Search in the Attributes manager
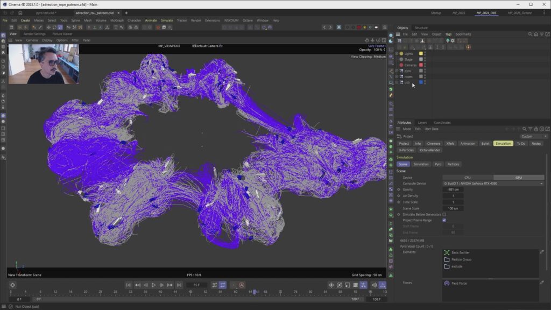This screenshot has height=310, width=551. click(524, 129)
